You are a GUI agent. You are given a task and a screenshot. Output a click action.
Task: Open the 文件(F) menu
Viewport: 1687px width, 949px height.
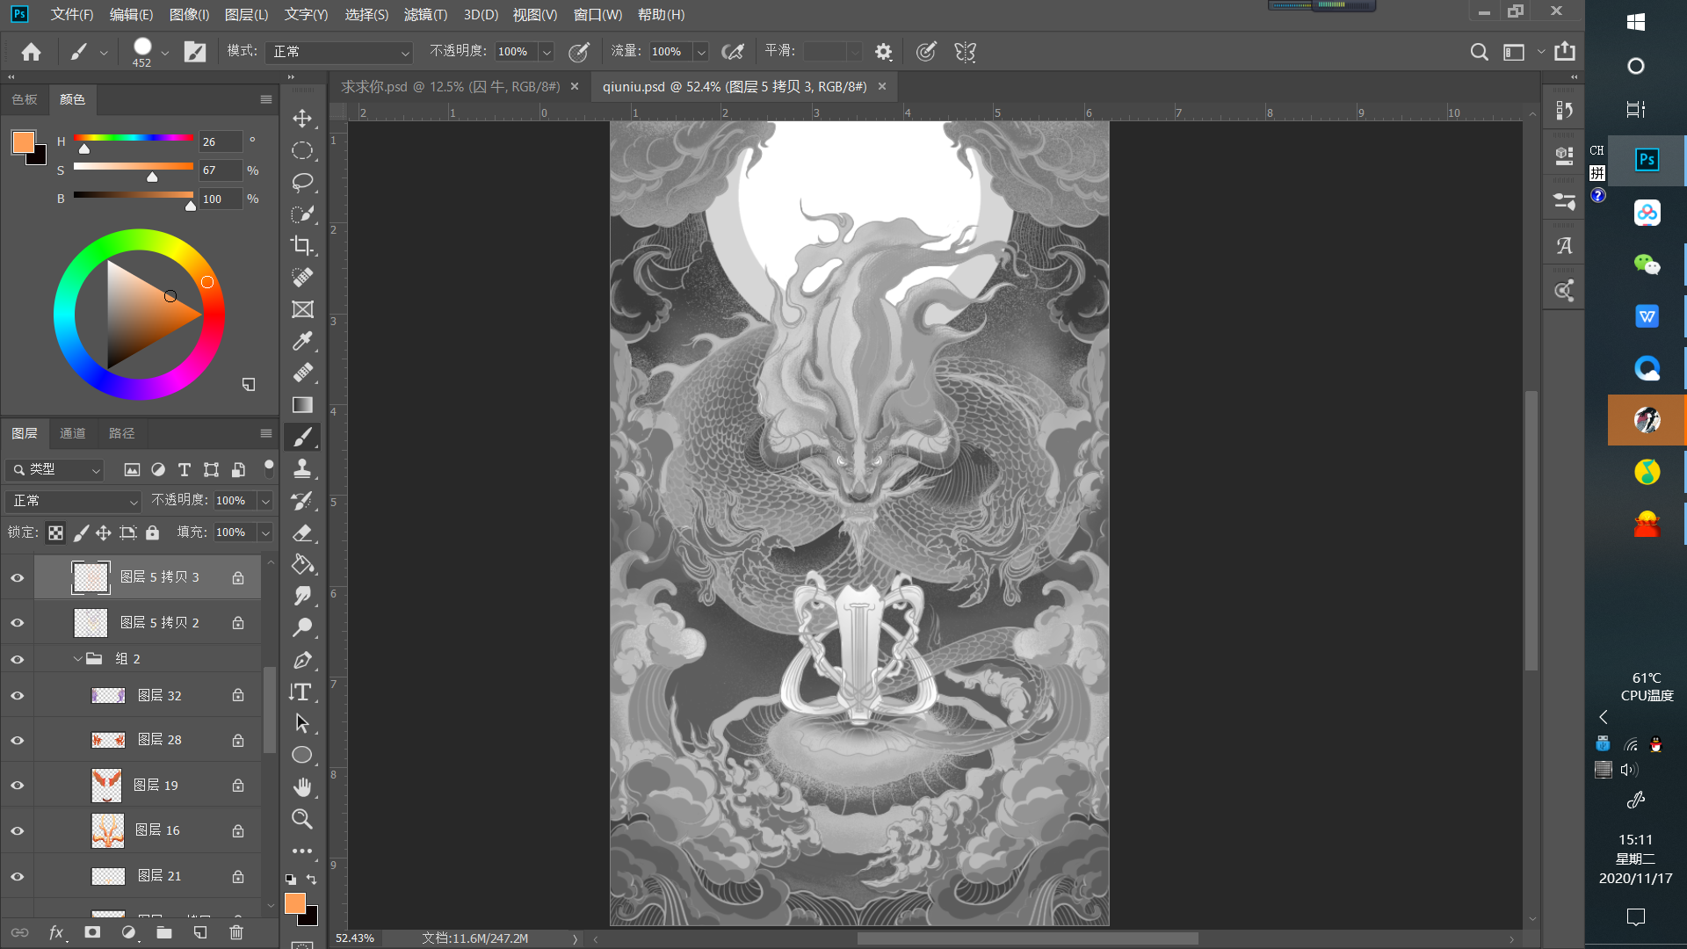pos(72,15)
